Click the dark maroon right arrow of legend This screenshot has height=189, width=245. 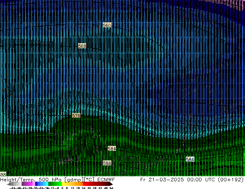click(111, 184)
